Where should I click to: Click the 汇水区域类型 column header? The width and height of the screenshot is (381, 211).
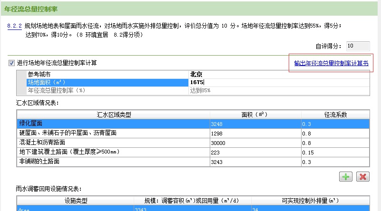[x=113, y=115]
